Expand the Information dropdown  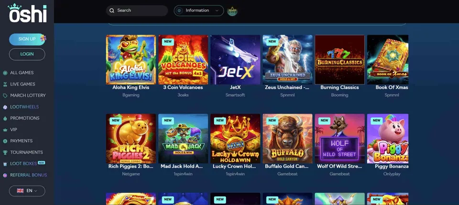click(x=199, y=10)
